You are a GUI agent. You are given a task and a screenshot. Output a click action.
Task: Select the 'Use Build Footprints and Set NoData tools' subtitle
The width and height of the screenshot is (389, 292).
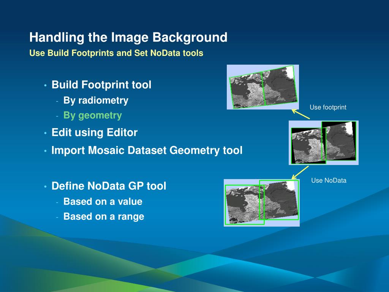coord(116,53)
